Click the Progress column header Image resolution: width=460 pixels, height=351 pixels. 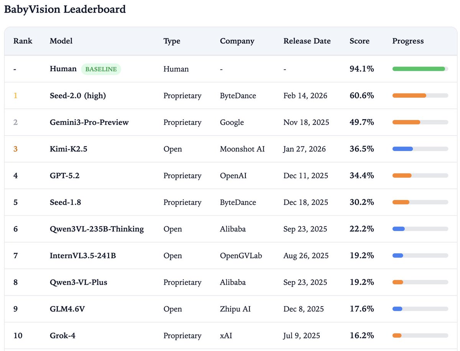[x=408, y=41]
